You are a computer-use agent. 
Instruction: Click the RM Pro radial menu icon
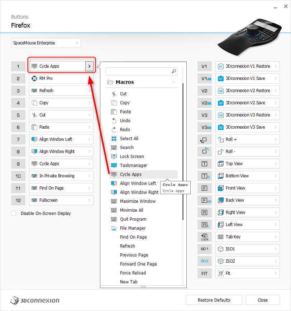pyautogui.click(x=34, y=78)
